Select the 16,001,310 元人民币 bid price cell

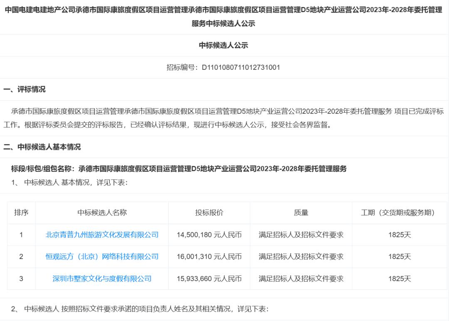pyautogui.click(x=209, y=257)
